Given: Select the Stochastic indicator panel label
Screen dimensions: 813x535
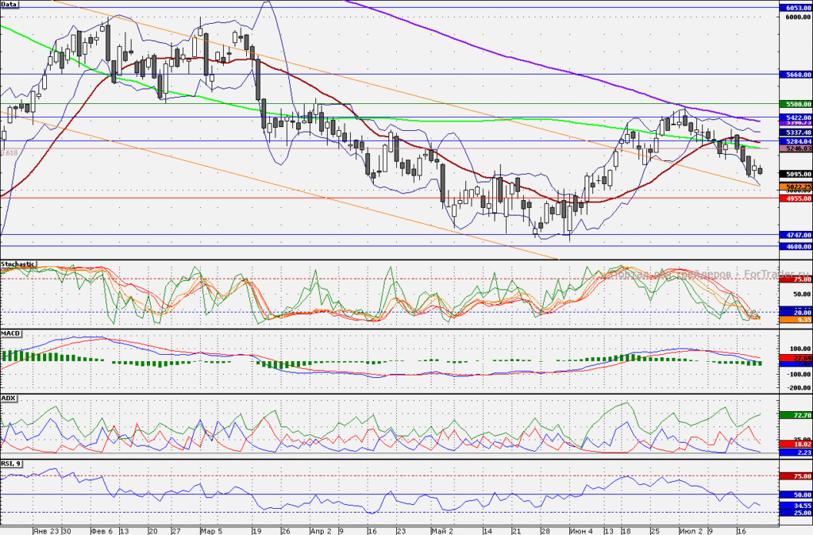Looking at the screenshot, I should click(x=18, y=264).
